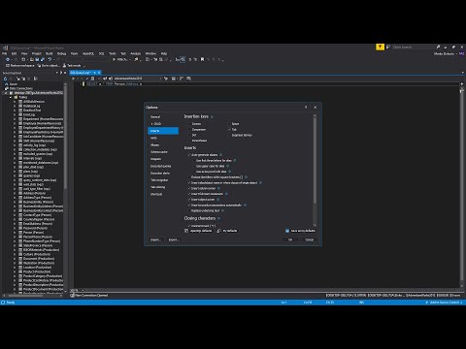Image resolution: width=466 pixels, height=349 pixels.
Task: Click the info icon next to Auto-generate aliases
Action: pos(220,155)
